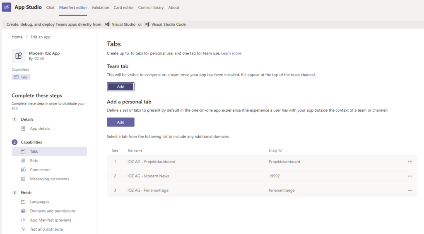Click the Entity ID column header
424x234 pixels.
[x=275, y=150]
